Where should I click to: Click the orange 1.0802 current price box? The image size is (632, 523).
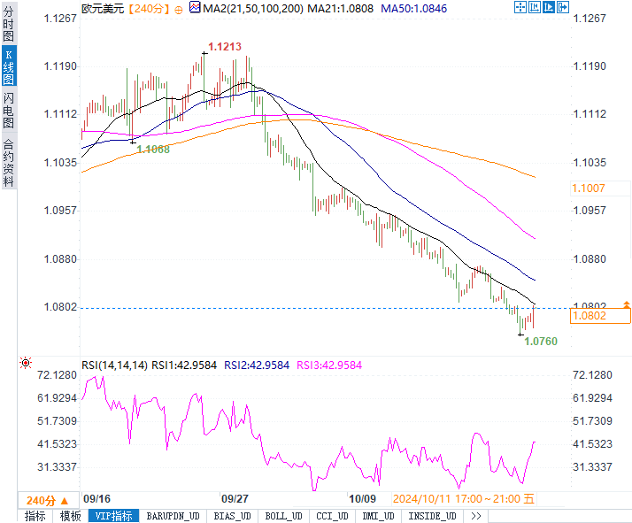pyautogui.click(x=600, y=316)
